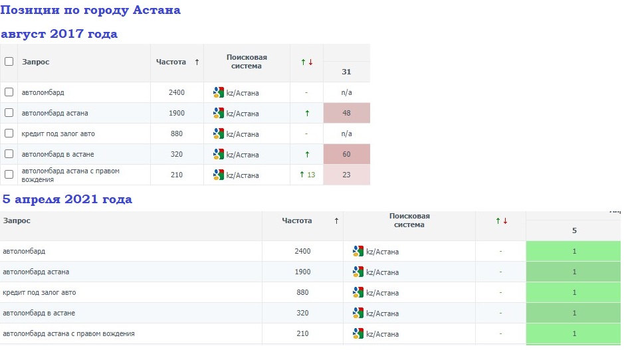Click up/down arrows column header in 2017 table
The image size is (624, 350).
306,62
